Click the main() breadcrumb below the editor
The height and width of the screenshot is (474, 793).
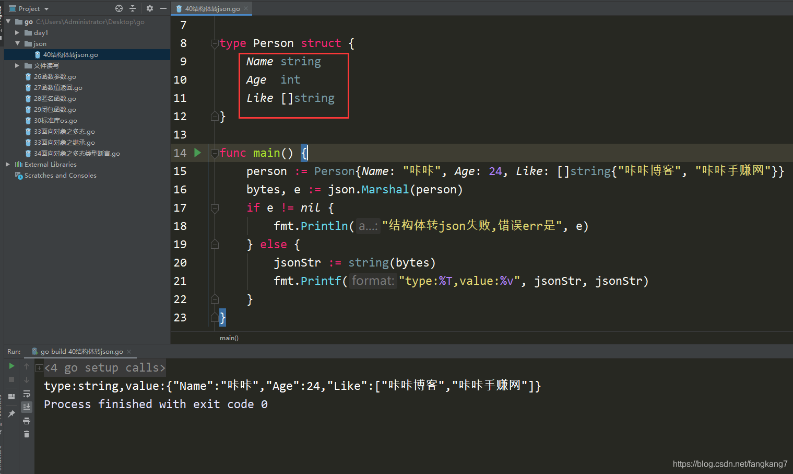click(229, 338)
